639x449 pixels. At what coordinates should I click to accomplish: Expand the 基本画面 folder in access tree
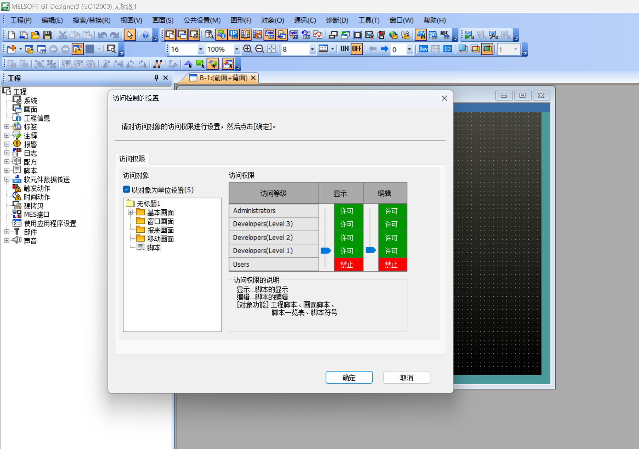130,212
